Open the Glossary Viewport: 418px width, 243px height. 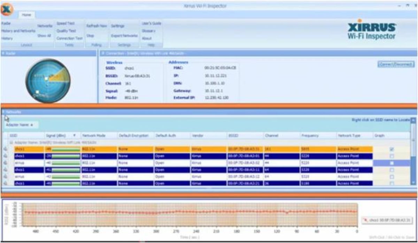148,31
